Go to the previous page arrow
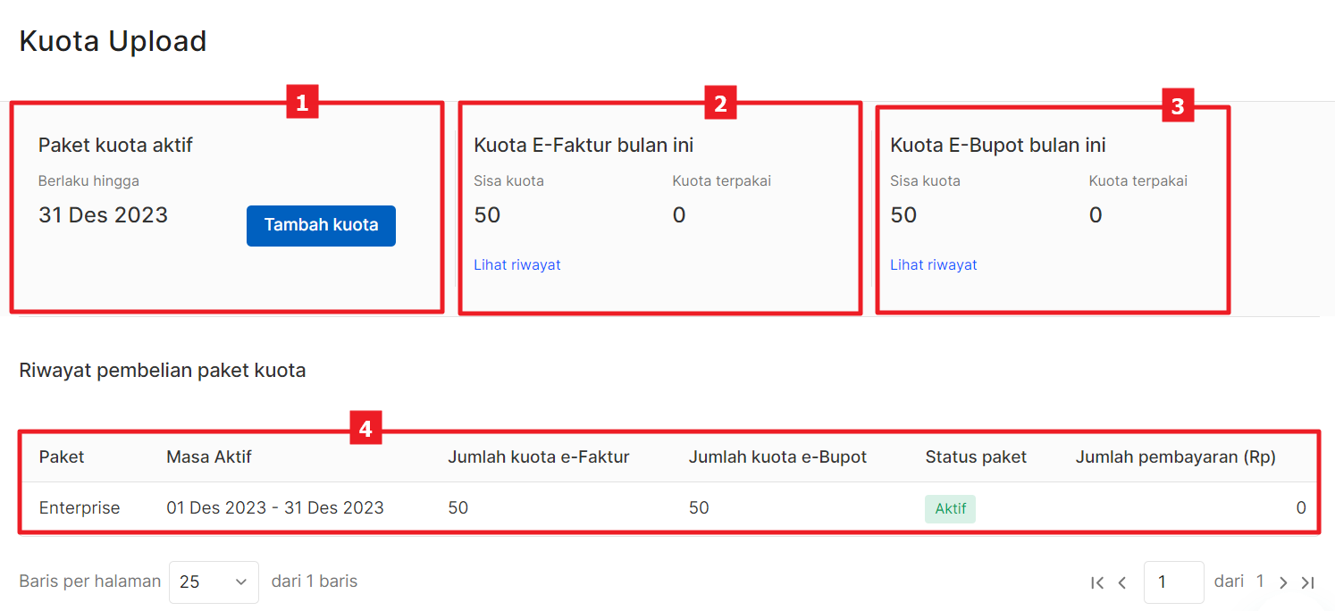Viewport: 1335px width, 611px height. pos(1122,582)
